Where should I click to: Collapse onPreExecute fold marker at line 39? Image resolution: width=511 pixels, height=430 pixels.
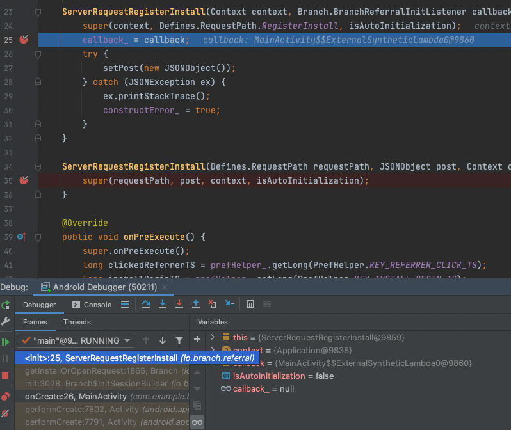tap(38, 237)
